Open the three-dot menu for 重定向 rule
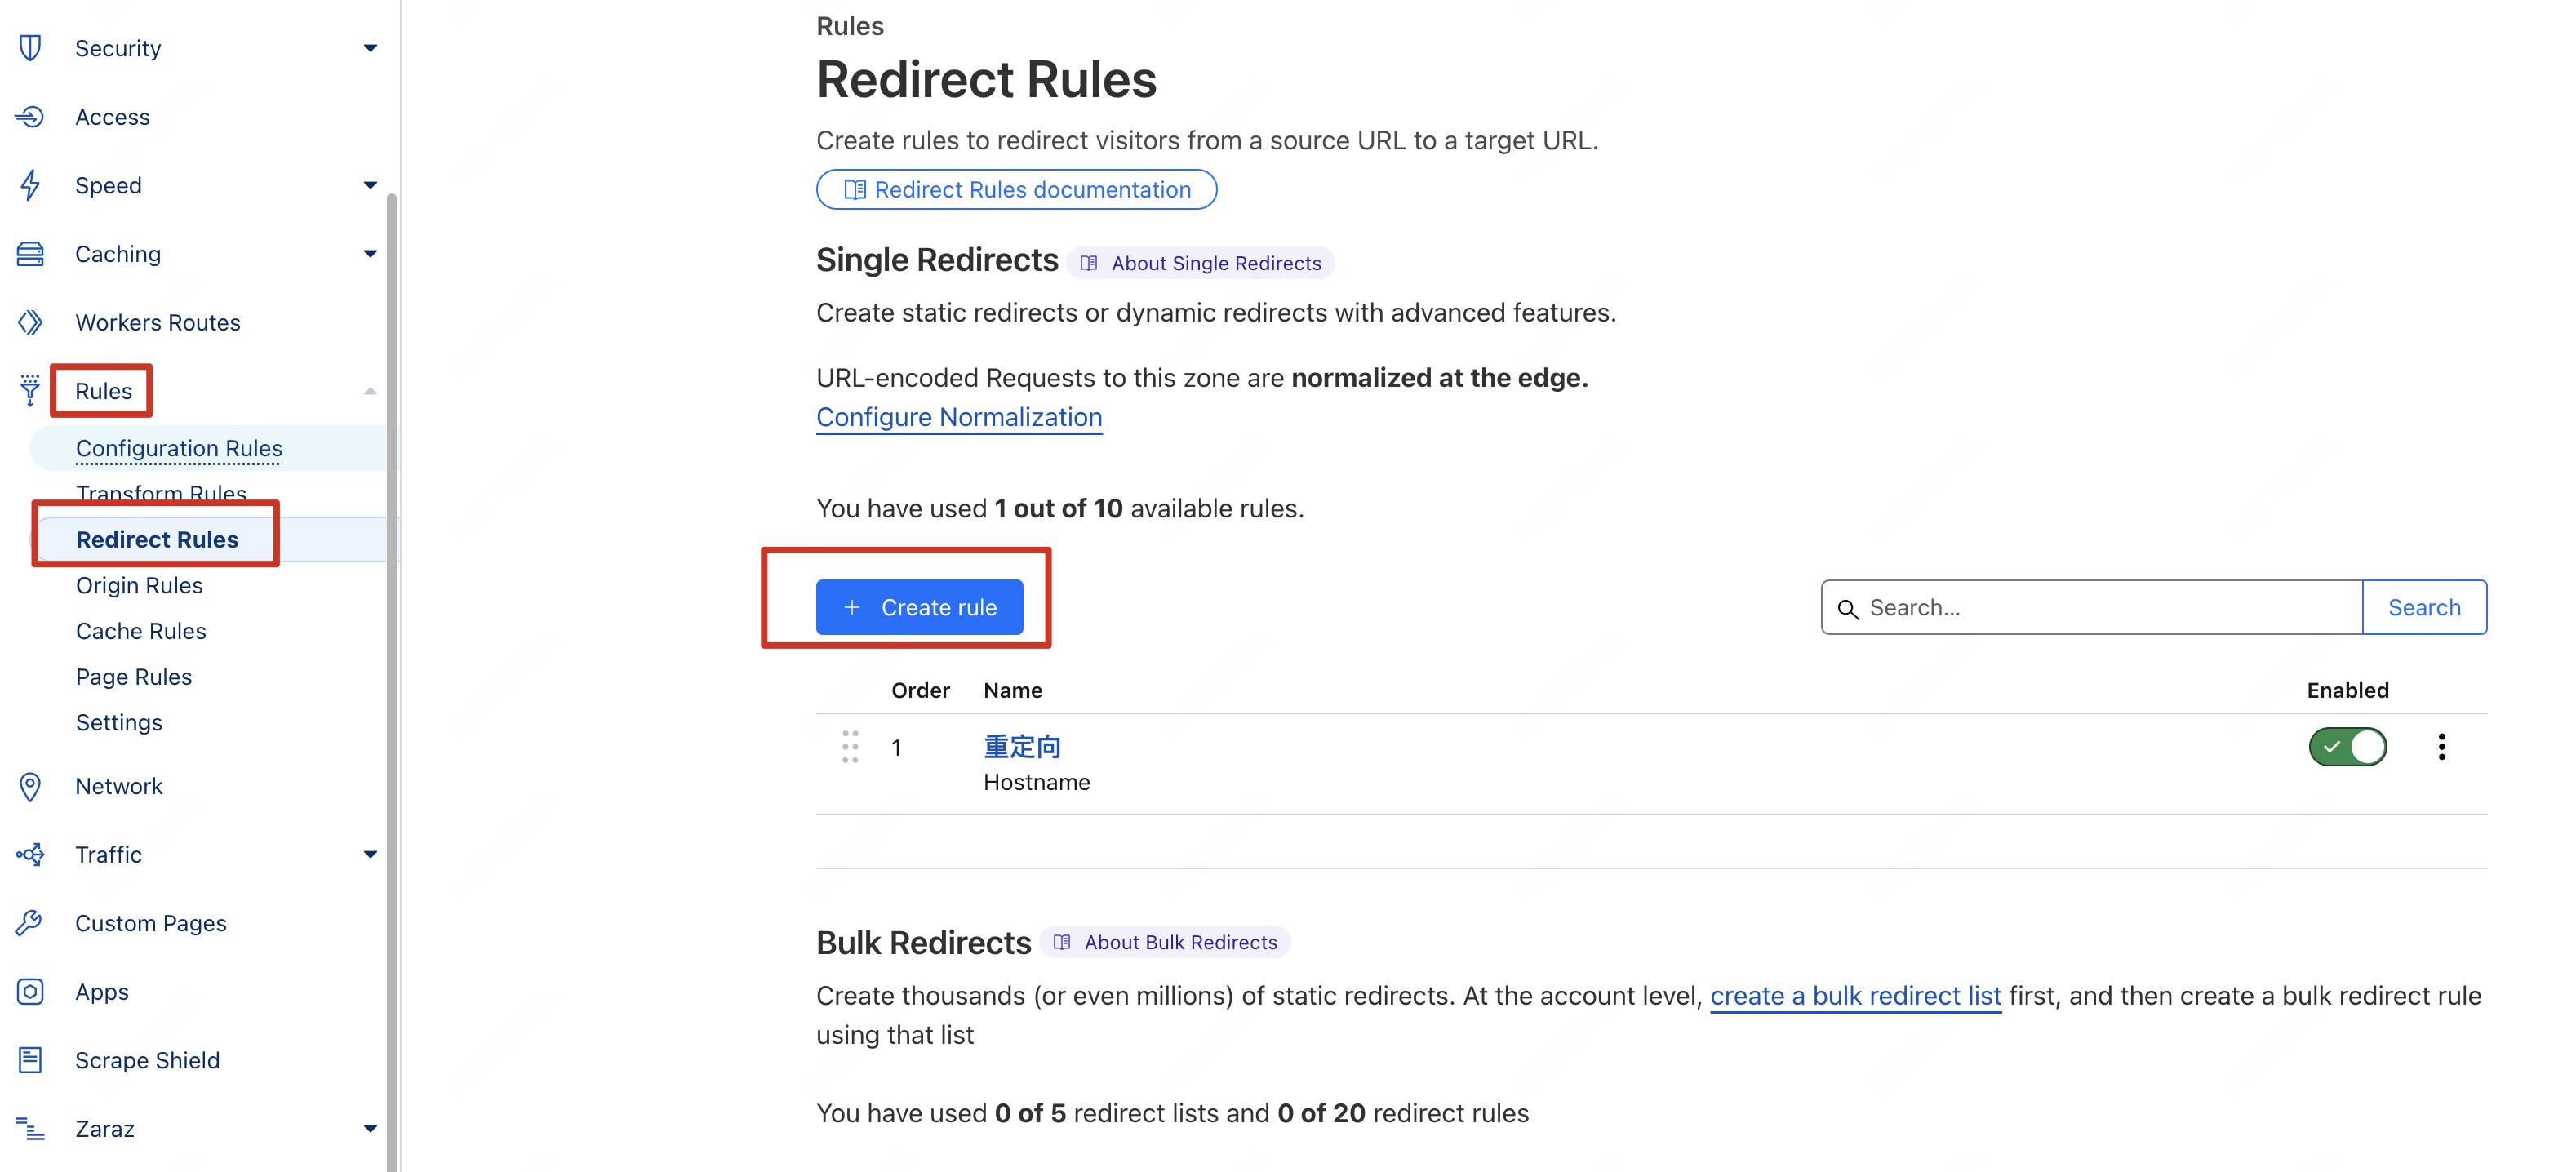Screen dimensions: 2576x1172 2441,747
